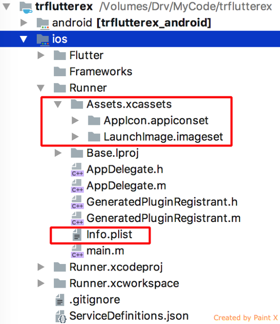Viewport: 280px width, 324px height.
Task: Click the android module folder icon
Action: [x=43, y=23]
